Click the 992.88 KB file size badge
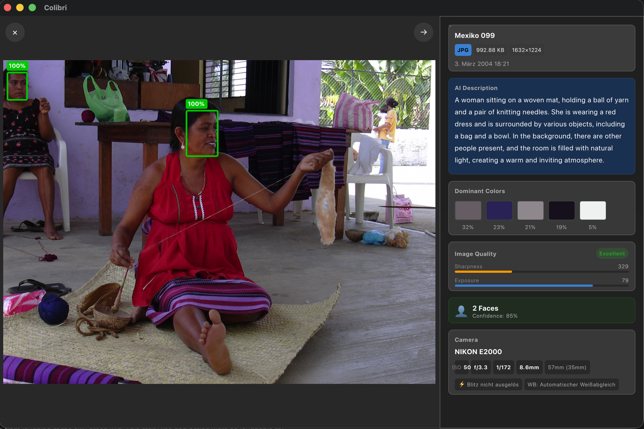Viewport: 644px width, 429px height. coord(490,50)
